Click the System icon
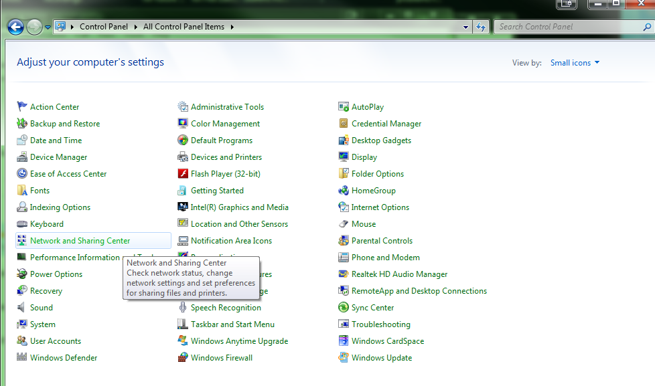Screen dimensions: 655x386 (21, 324)
